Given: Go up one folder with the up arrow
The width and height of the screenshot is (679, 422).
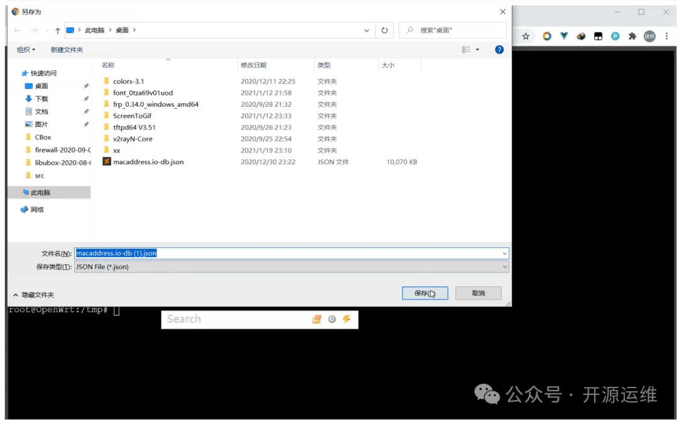Looking at the screenshot, I should [x=58, y=30].
